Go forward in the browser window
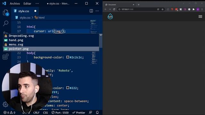 tap(110, 9)
